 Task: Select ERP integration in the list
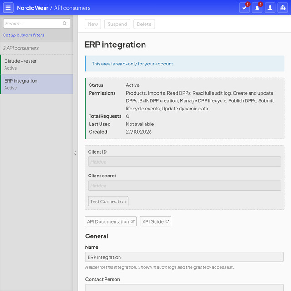36,84
